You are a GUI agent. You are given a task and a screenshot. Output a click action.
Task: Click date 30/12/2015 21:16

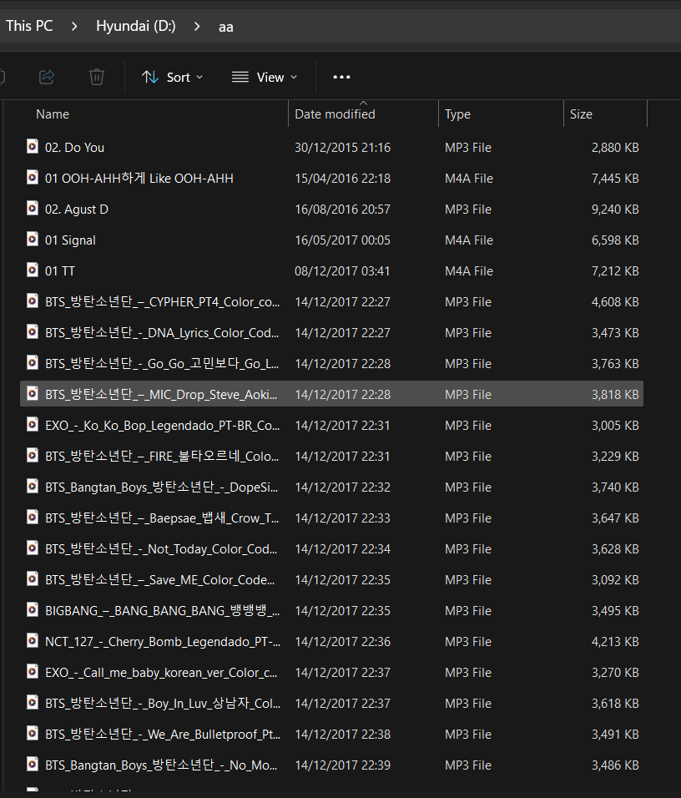click(x=342, y=148)
